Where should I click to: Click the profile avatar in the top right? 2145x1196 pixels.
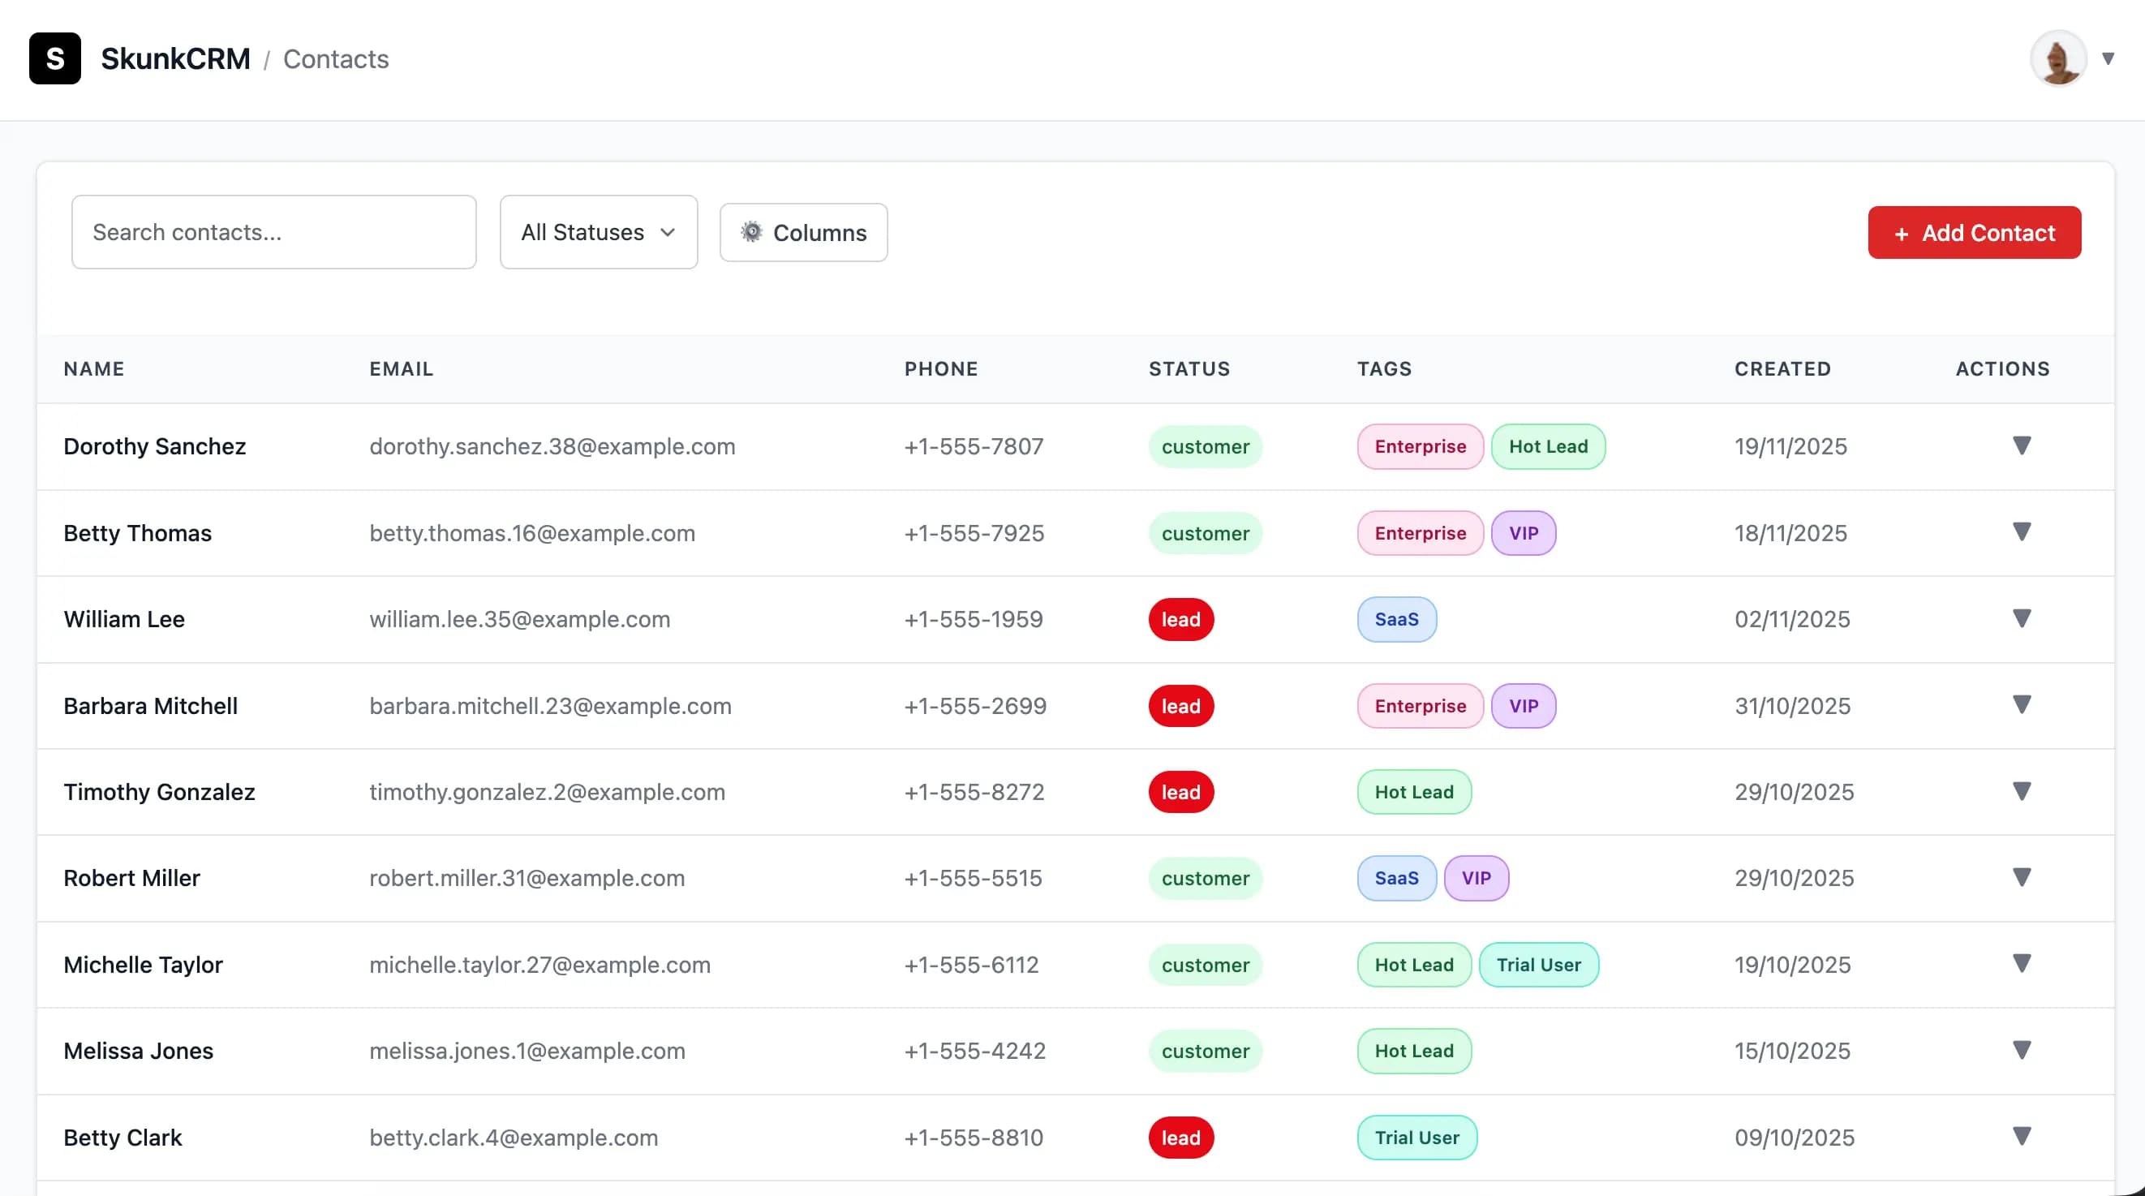[x=2057, y=58]
